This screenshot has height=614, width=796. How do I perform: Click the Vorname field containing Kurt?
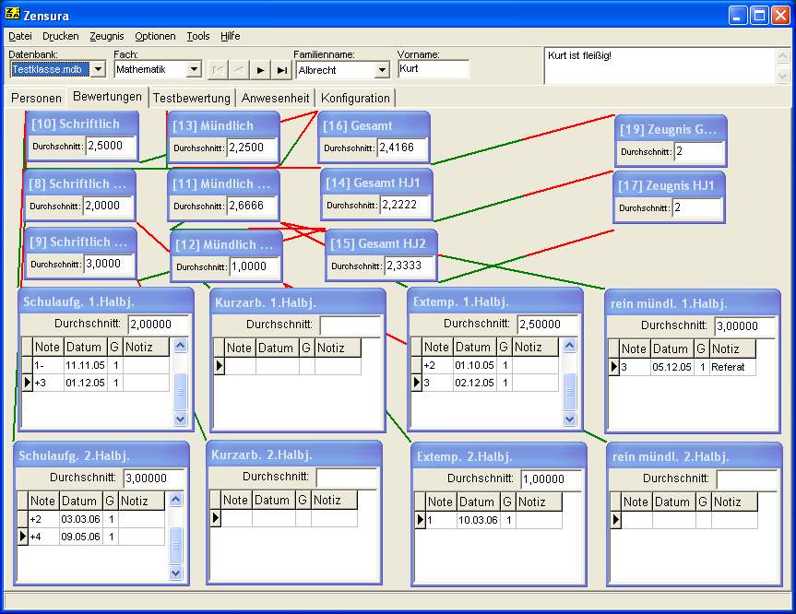tap(433, 69)
